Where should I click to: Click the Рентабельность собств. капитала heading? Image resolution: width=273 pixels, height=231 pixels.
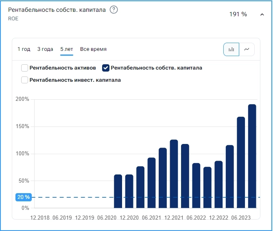click(57, 10)
